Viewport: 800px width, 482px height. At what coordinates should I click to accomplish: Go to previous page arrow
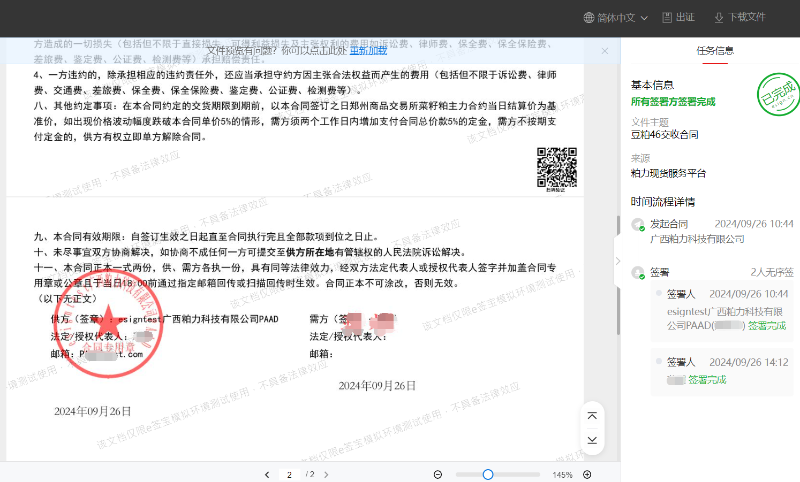[267, 475]
